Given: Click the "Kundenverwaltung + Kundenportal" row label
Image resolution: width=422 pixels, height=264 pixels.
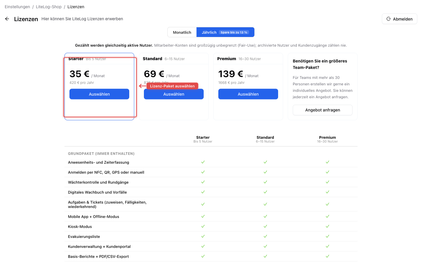Looking at the screenshot, I should (x=99, y=246).
